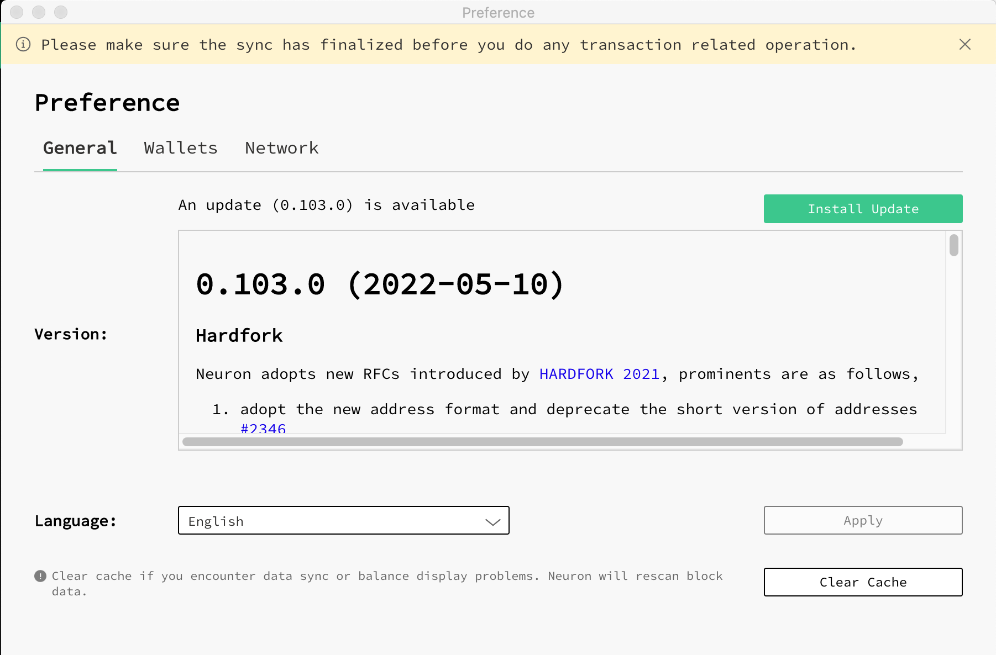Click the "An update (0.103.0) is available" text
The width and height of the screenshot is (996, 655).
327,205
